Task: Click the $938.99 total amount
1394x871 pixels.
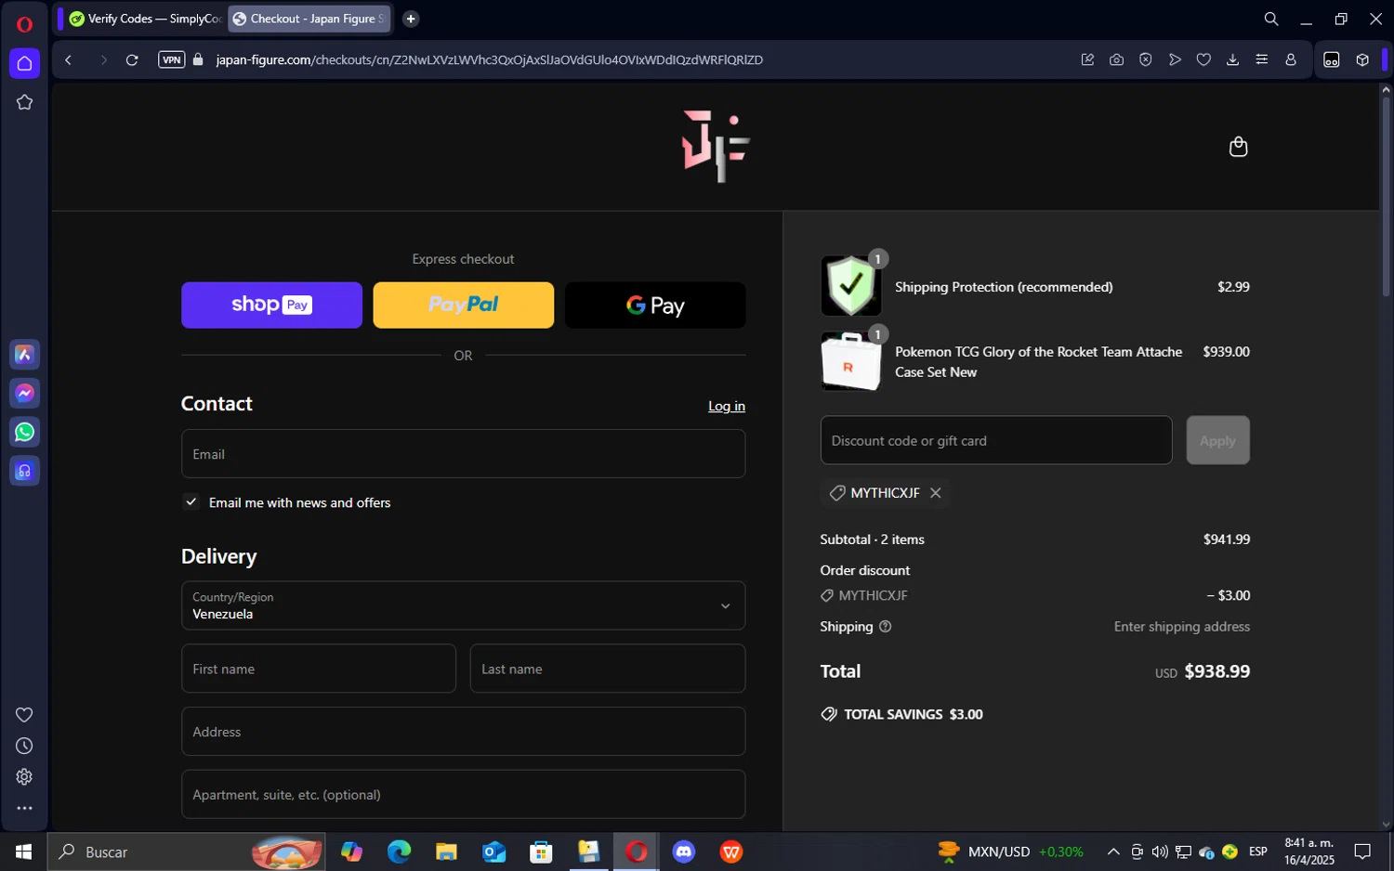Action: pos(1217,671)
